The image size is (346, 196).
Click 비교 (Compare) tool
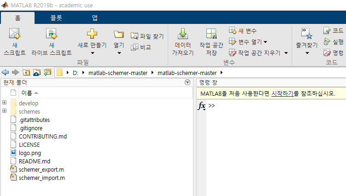click(x=141, y=47)
